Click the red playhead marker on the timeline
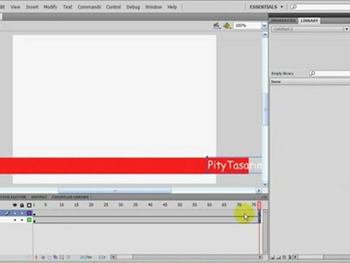The height and width of the screenshot is (263, 350). point(259,205)
